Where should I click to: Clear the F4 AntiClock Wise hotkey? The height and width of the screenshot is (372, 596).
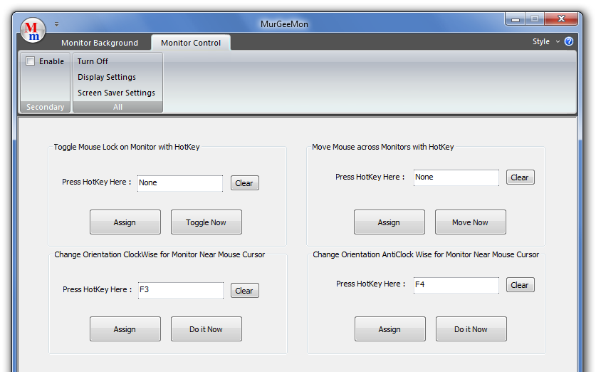520,285
